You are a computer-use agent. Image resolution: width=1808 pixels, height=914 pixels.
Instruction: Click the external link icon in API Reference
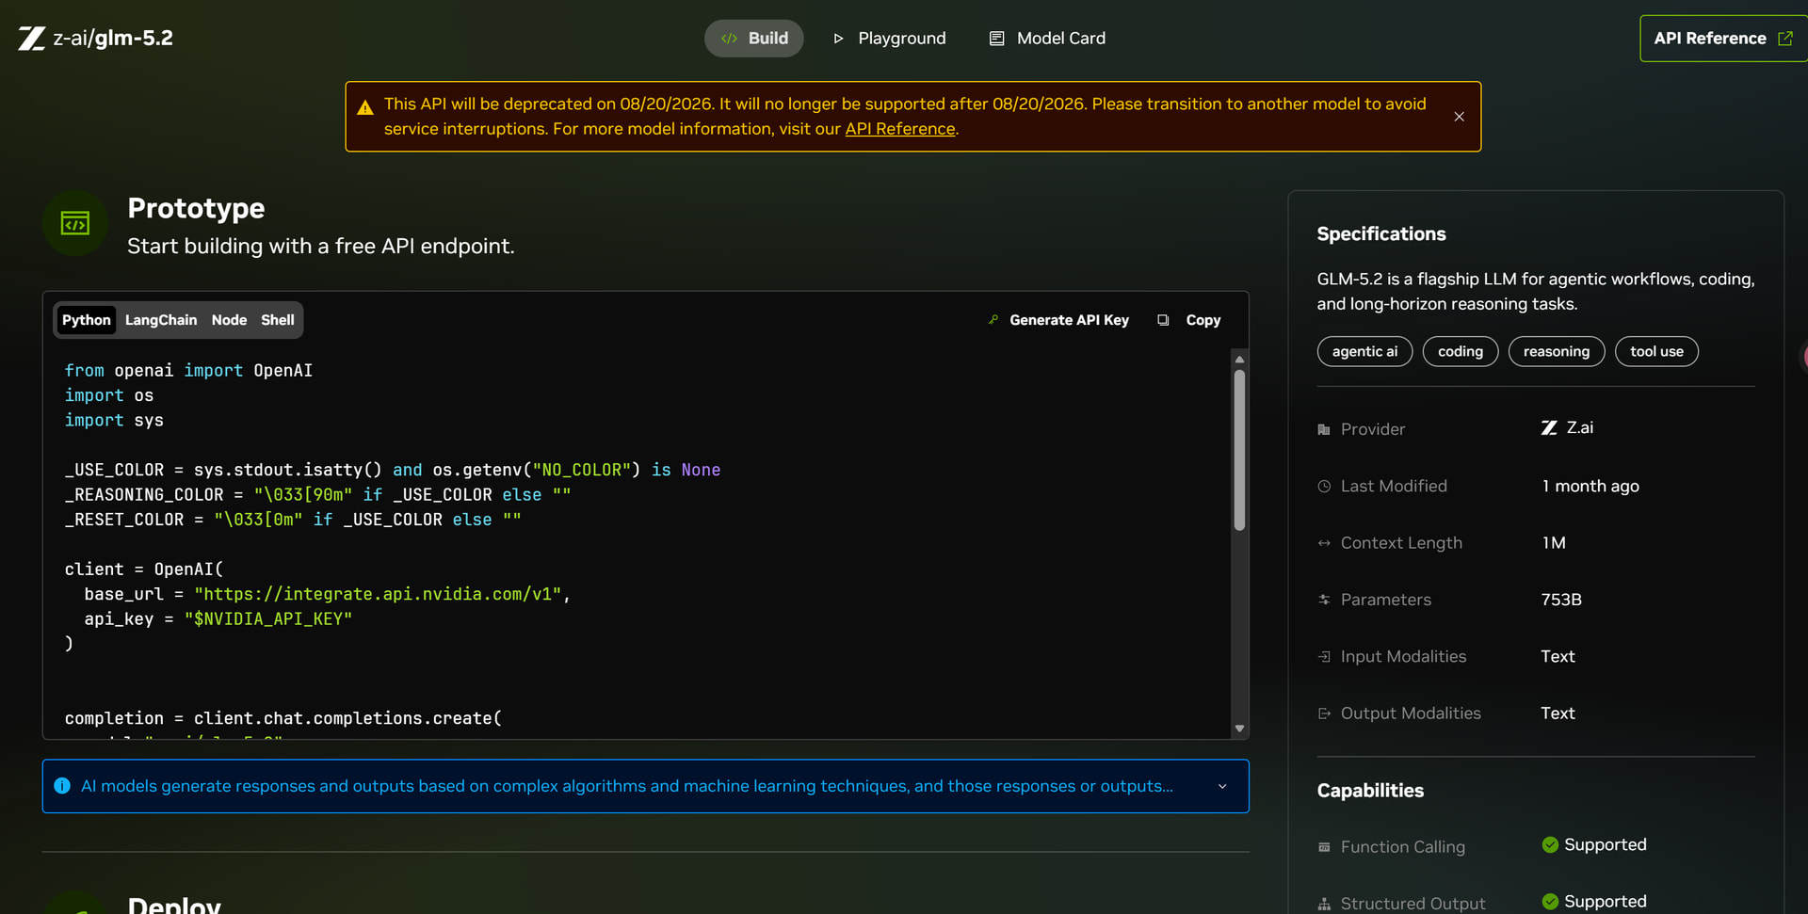click(1784, 39)
